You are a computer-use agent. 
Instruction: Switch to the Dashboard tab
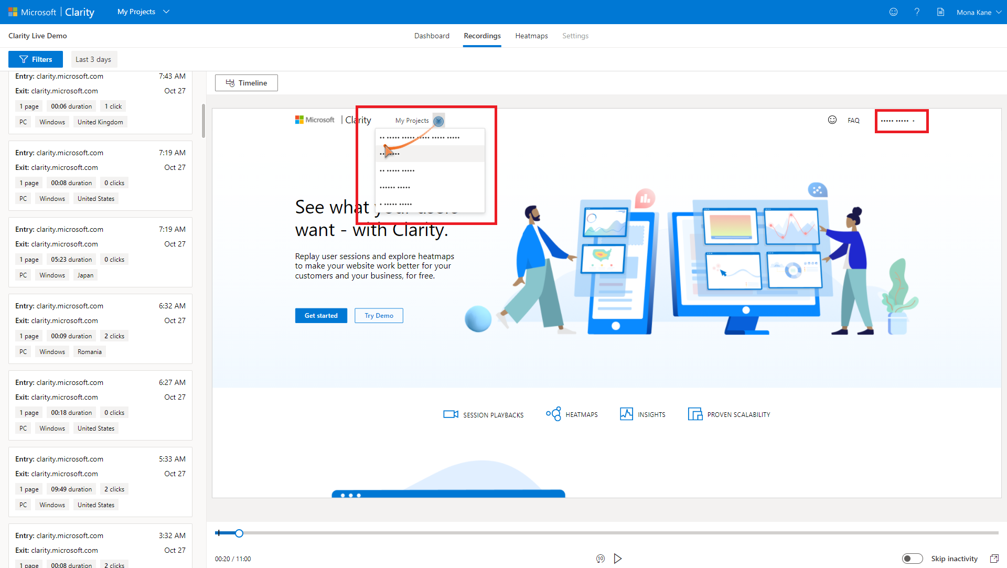tap(432, 36)
